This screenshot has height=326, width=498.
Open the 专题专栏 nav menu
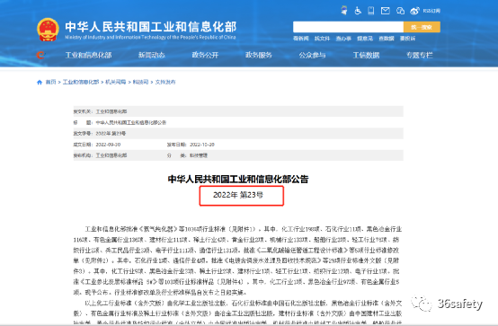coord(420,56)
